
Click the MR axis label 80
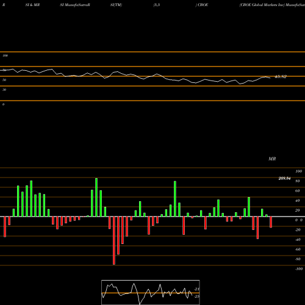tap(298, 181)
